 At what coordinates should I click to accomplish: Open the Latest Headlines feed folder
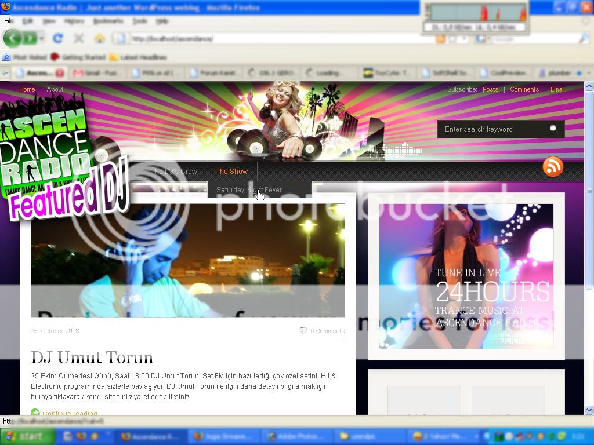click(138, 57)
